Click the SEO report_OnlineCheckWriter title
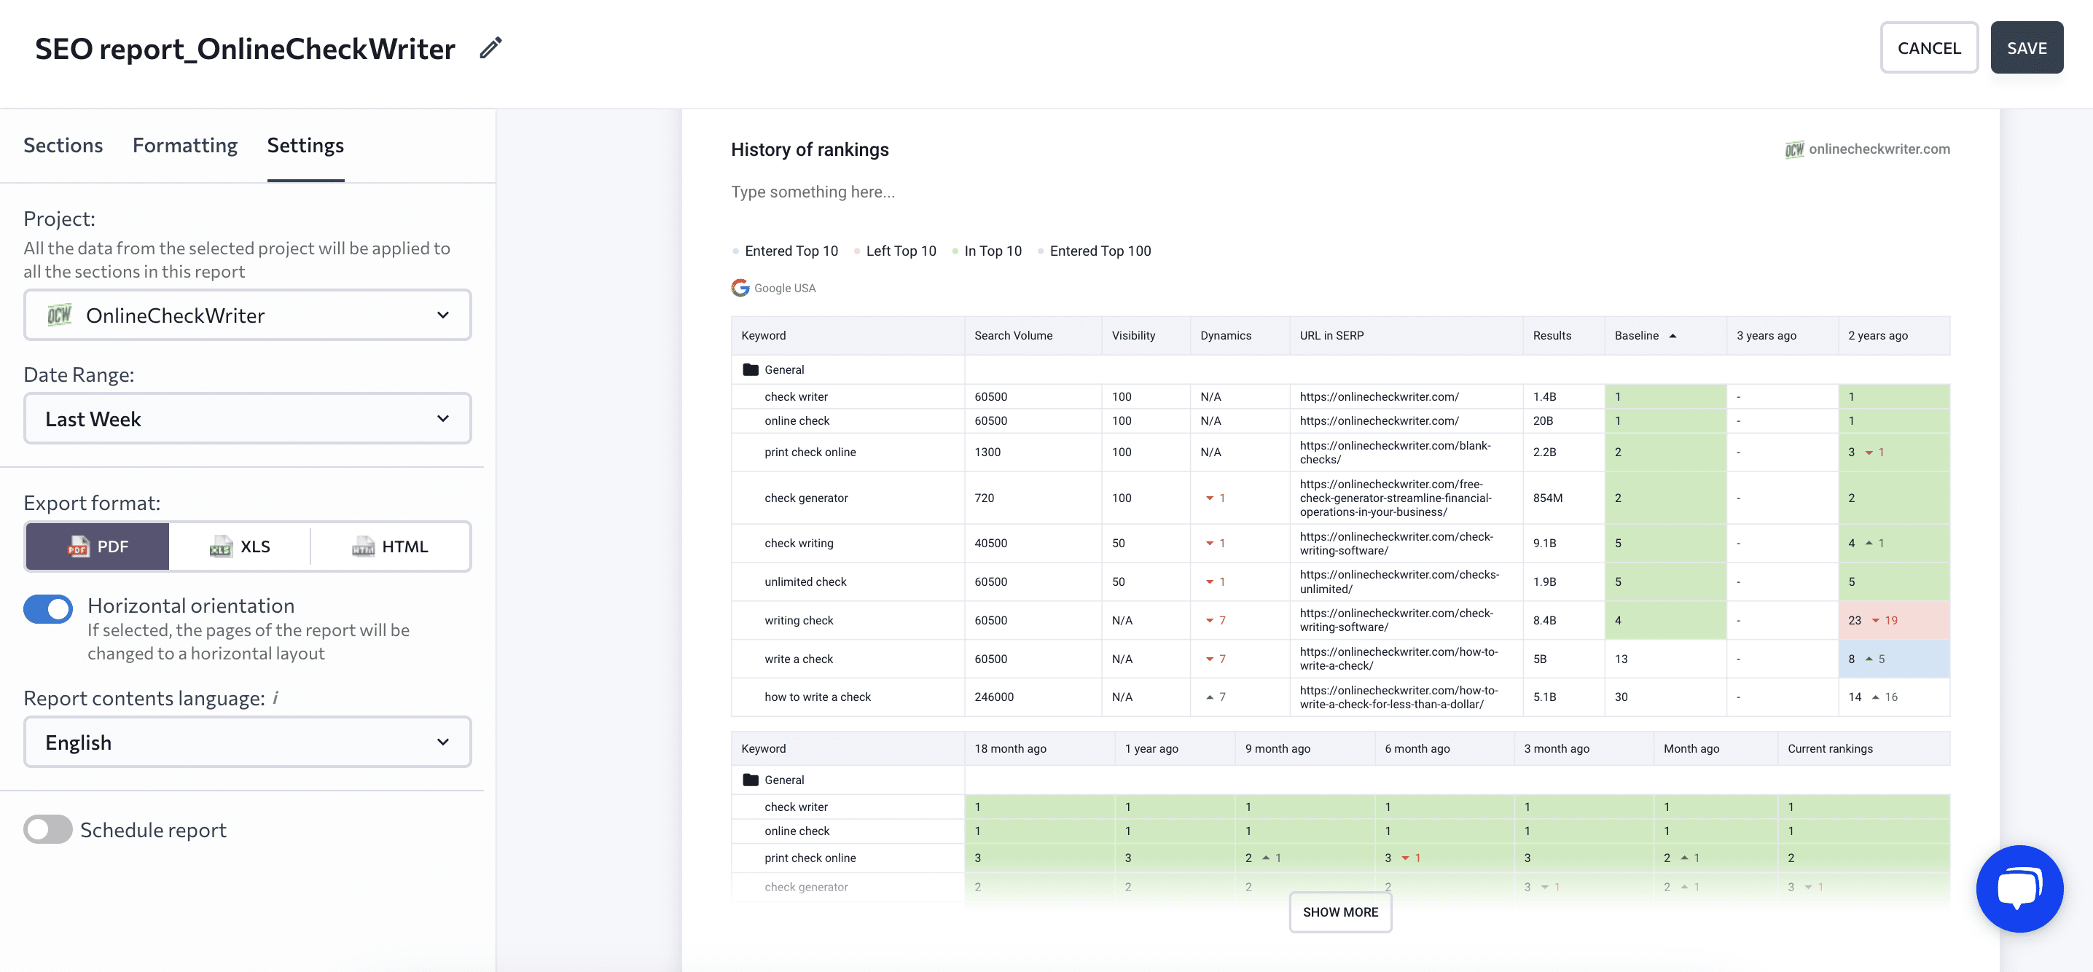The image size is (2093, 972). click(x=245, y=49)
